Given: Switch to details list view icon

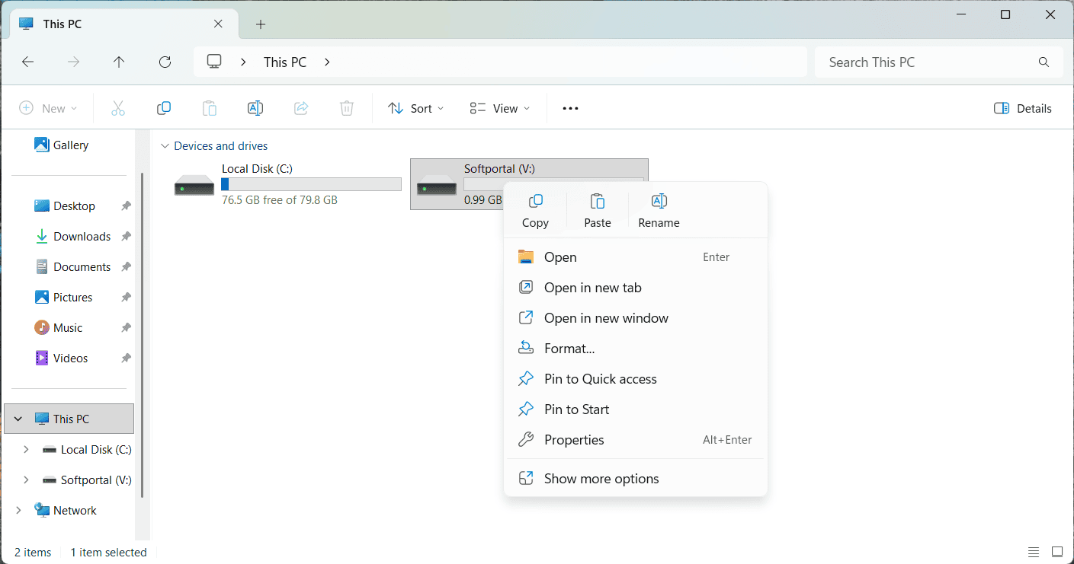Looking at the screenshot, I should point(1034,552).
